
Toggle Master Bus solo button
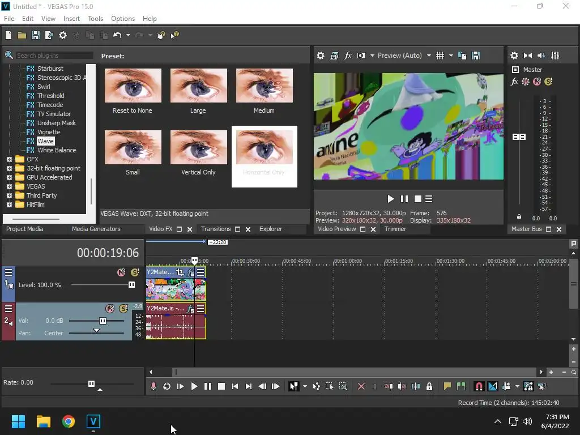(x=548, y=82)
